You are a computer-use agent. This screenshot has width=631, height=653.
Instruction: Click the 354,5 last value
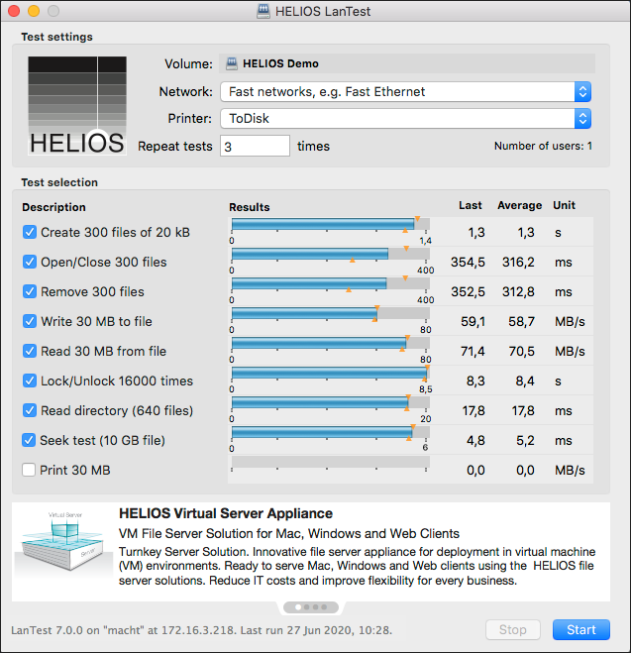(468, 262)
